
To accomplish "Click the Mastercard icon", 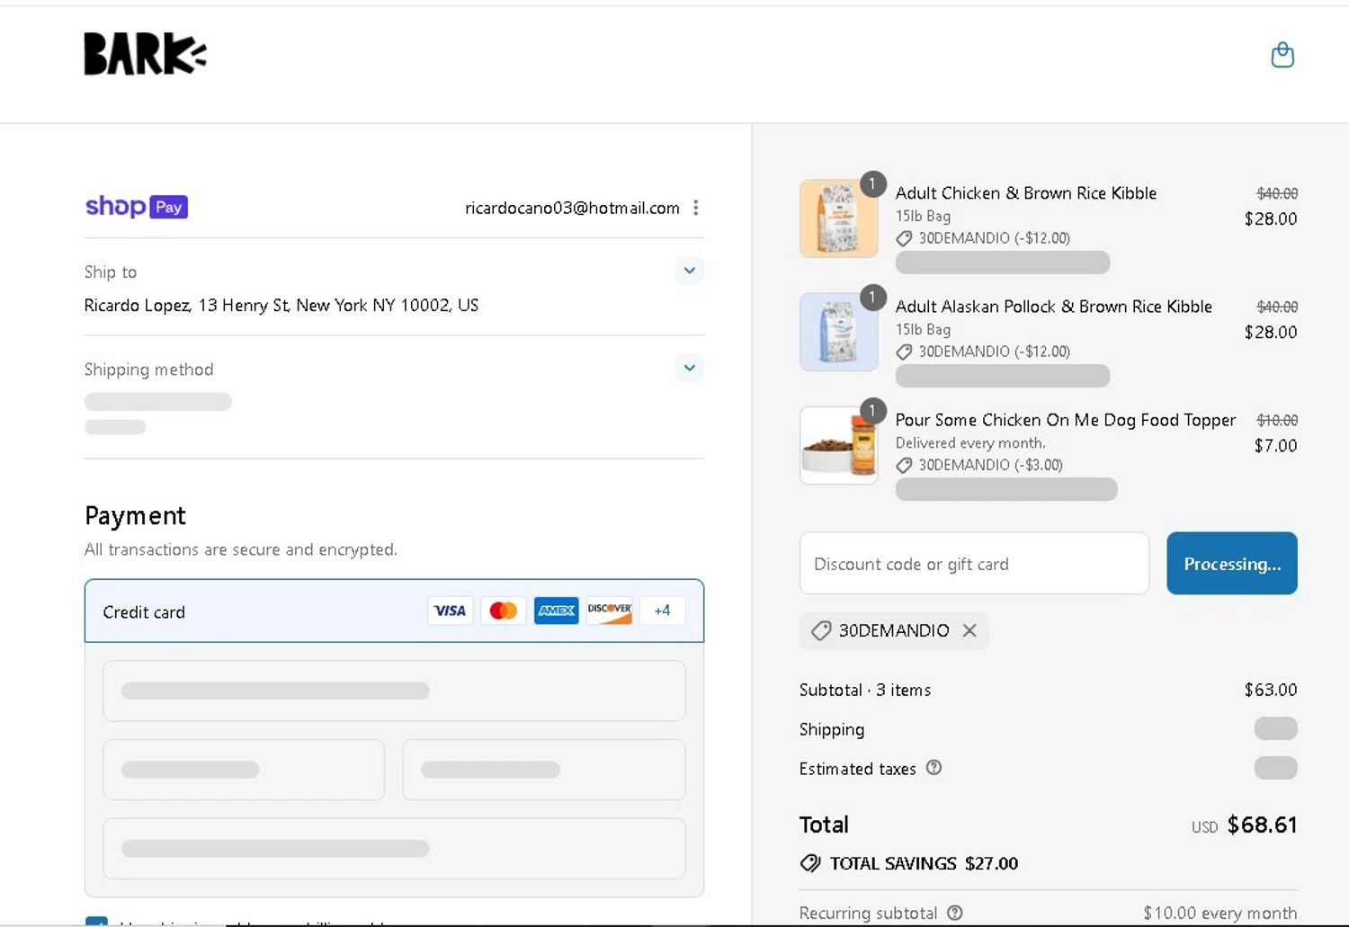I will pos(504,611).
